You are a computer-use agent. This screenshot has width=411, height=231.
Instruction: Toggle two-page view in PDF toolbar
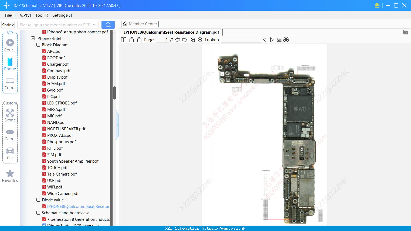(124, 40)
